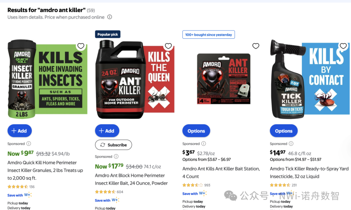Add Amdro Quick Kill Granules to cart
351x210 pixels.
tap(19, 131)
